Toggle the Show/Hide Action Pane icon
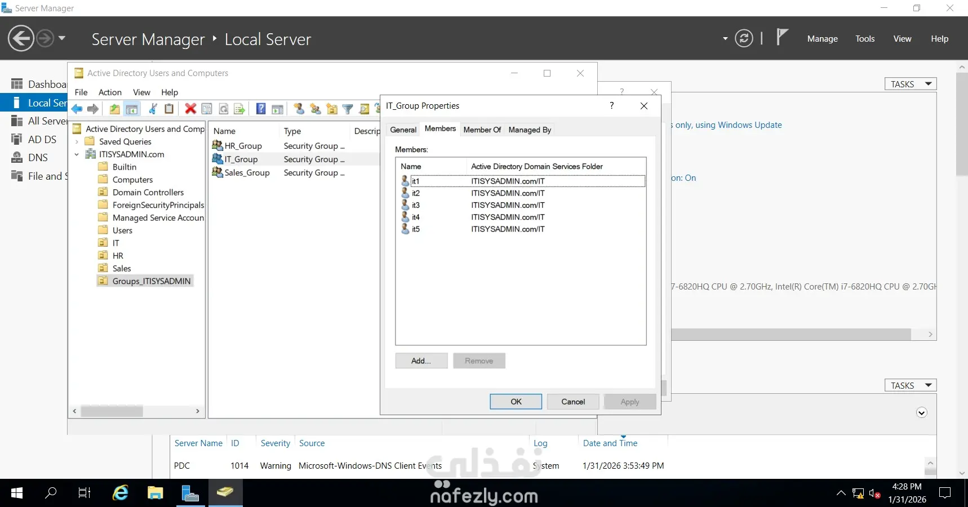Viewport: 968px width, 507px height. 277,109
